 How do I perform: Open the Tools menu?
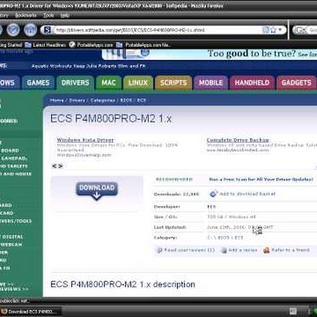click(x=48, y=15)
